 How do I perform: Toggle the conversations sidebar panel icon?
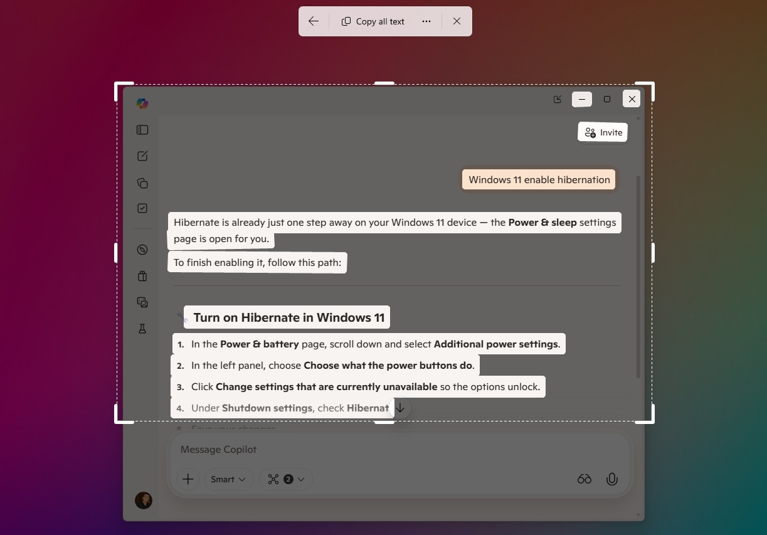click(x=142, y=130)
